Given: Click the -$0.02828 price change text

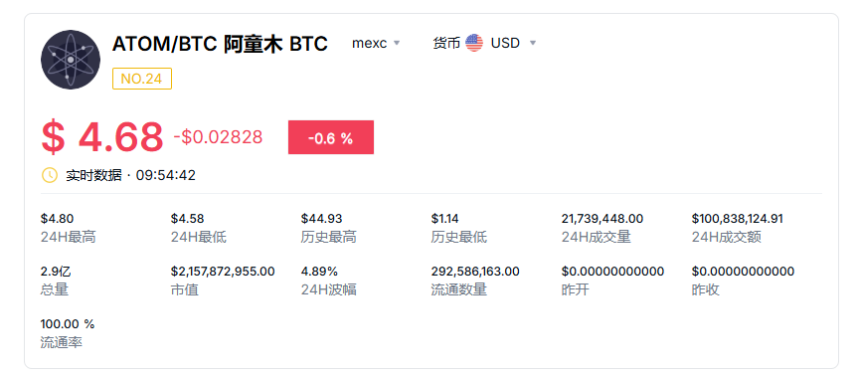Looking at the screenshot, I should coord(219,137).
